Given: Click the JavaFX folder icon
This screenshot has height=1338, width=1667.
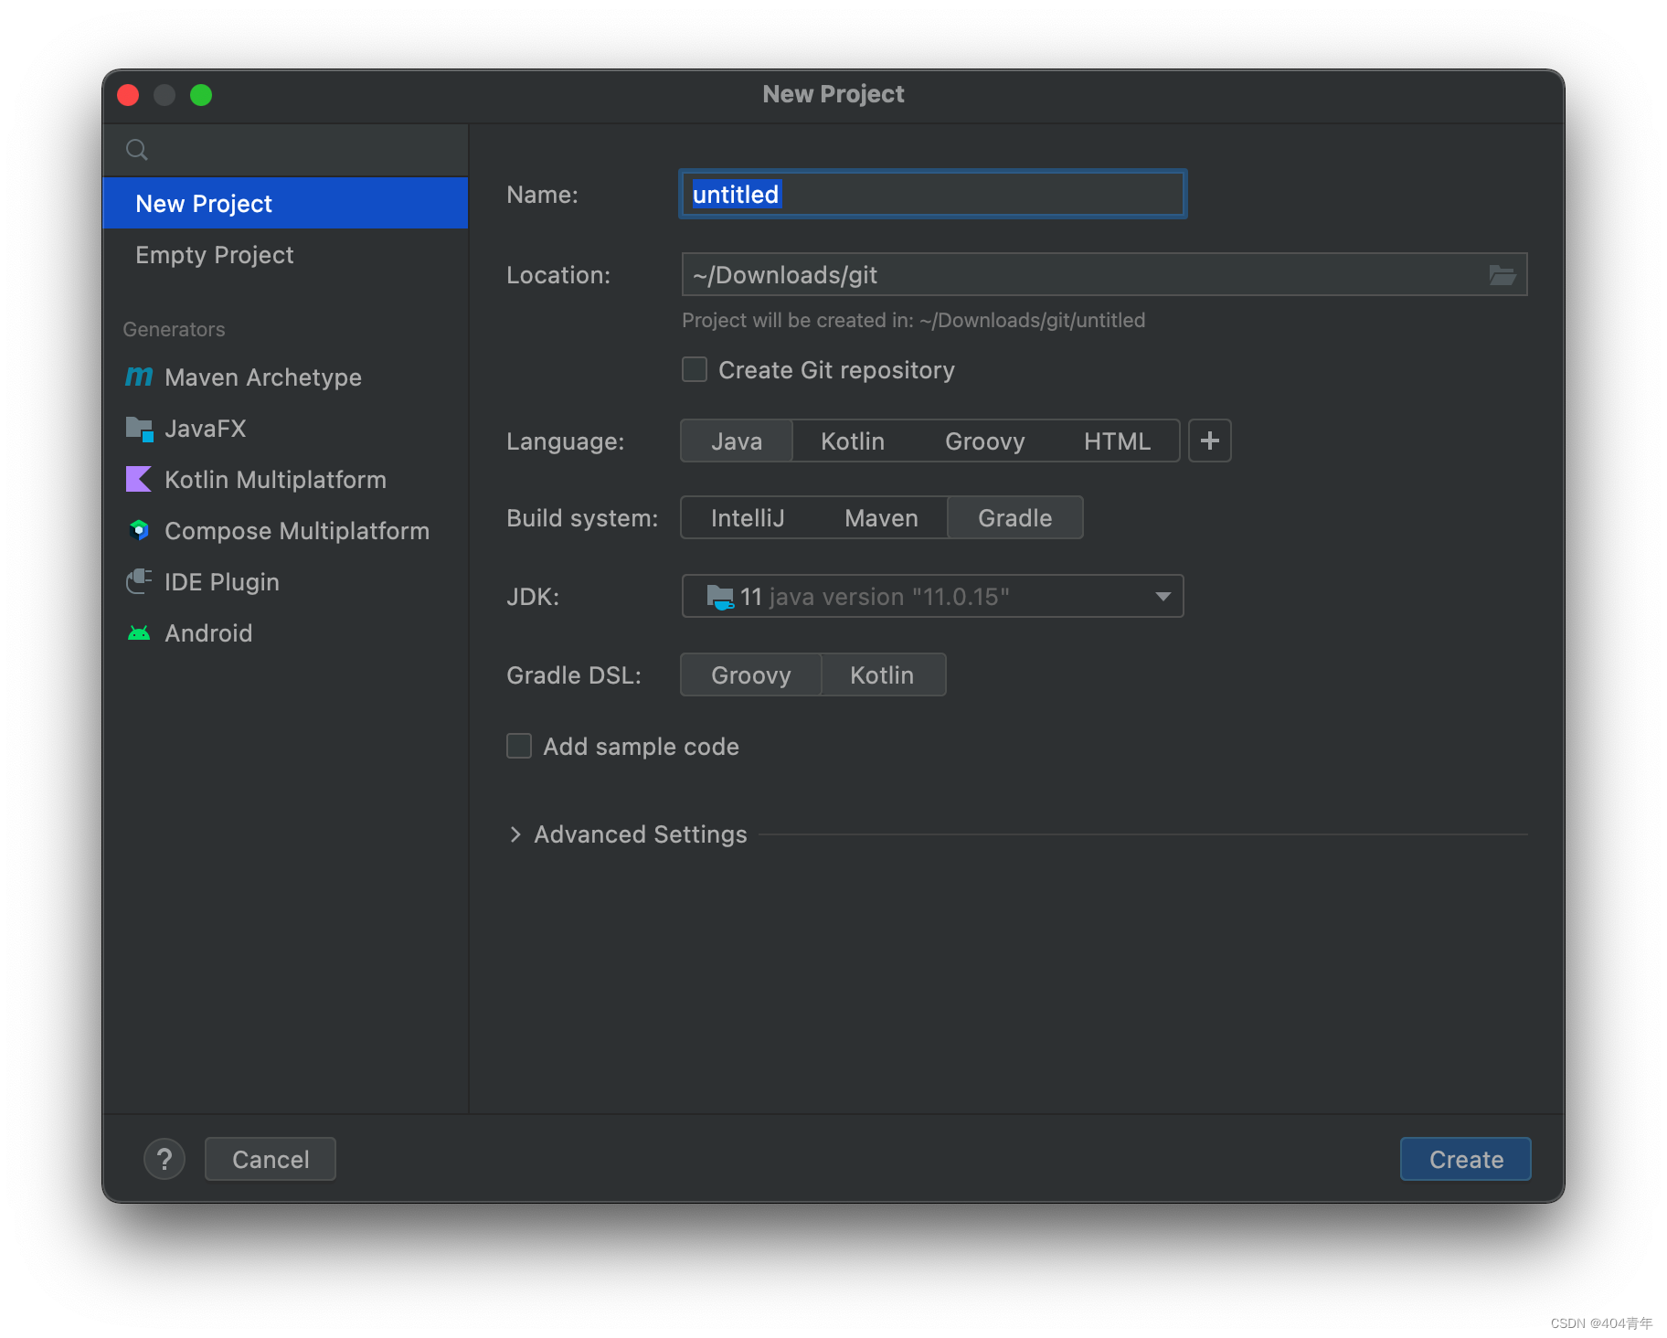Looking at the screenshot, I should point(139,429).
